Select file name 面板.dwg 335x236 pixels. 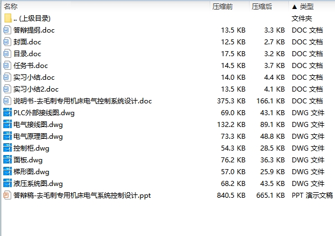28,160
